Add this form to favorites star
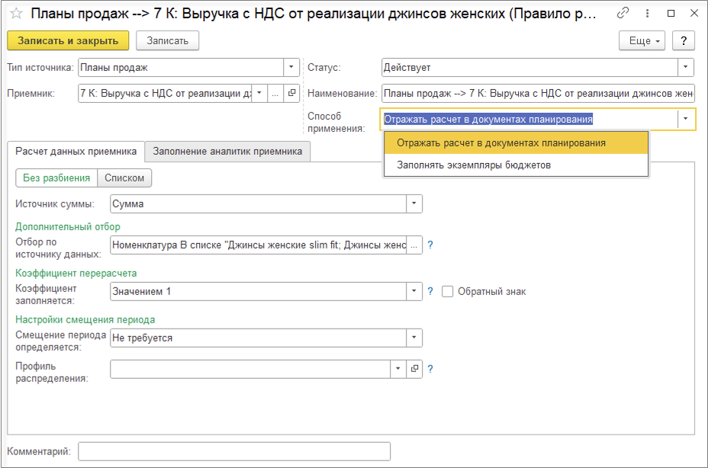This screenshot has height=468, width=708. (x=15, y=14)
